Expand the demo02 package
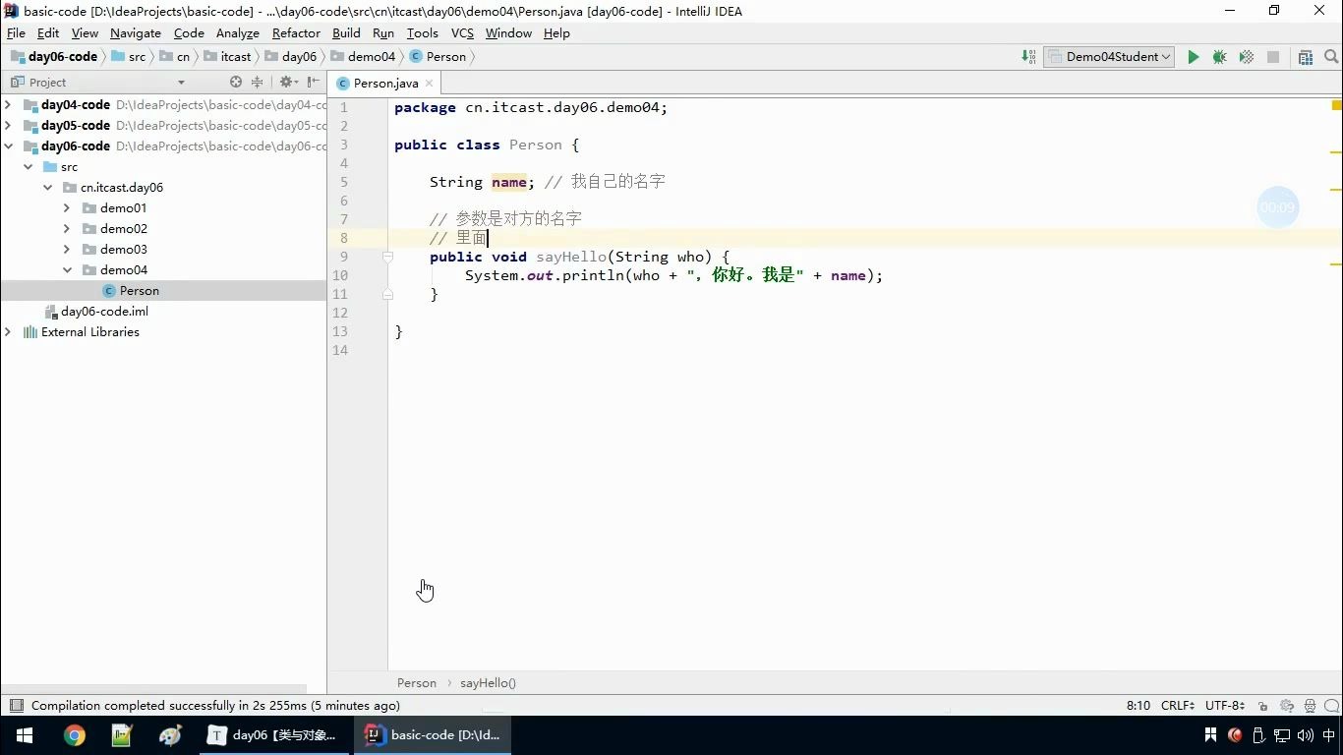 [67, 229]
